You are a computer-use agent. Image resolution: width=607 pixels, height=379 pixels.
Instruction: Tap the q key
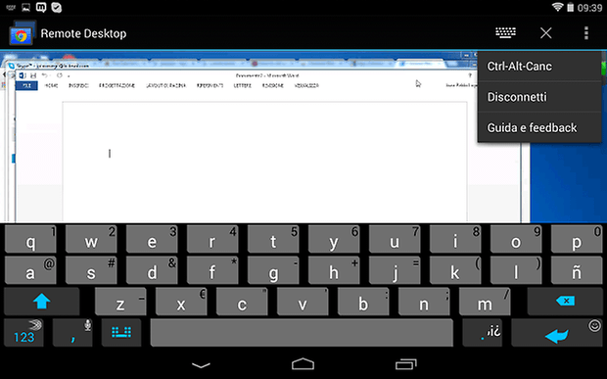30,239
